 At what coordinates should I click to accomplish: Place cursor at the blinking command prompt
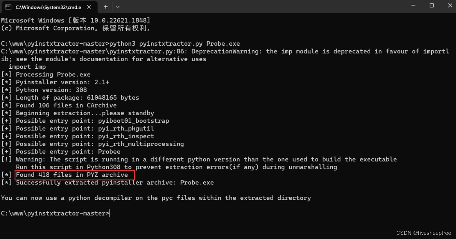point(109,213)
